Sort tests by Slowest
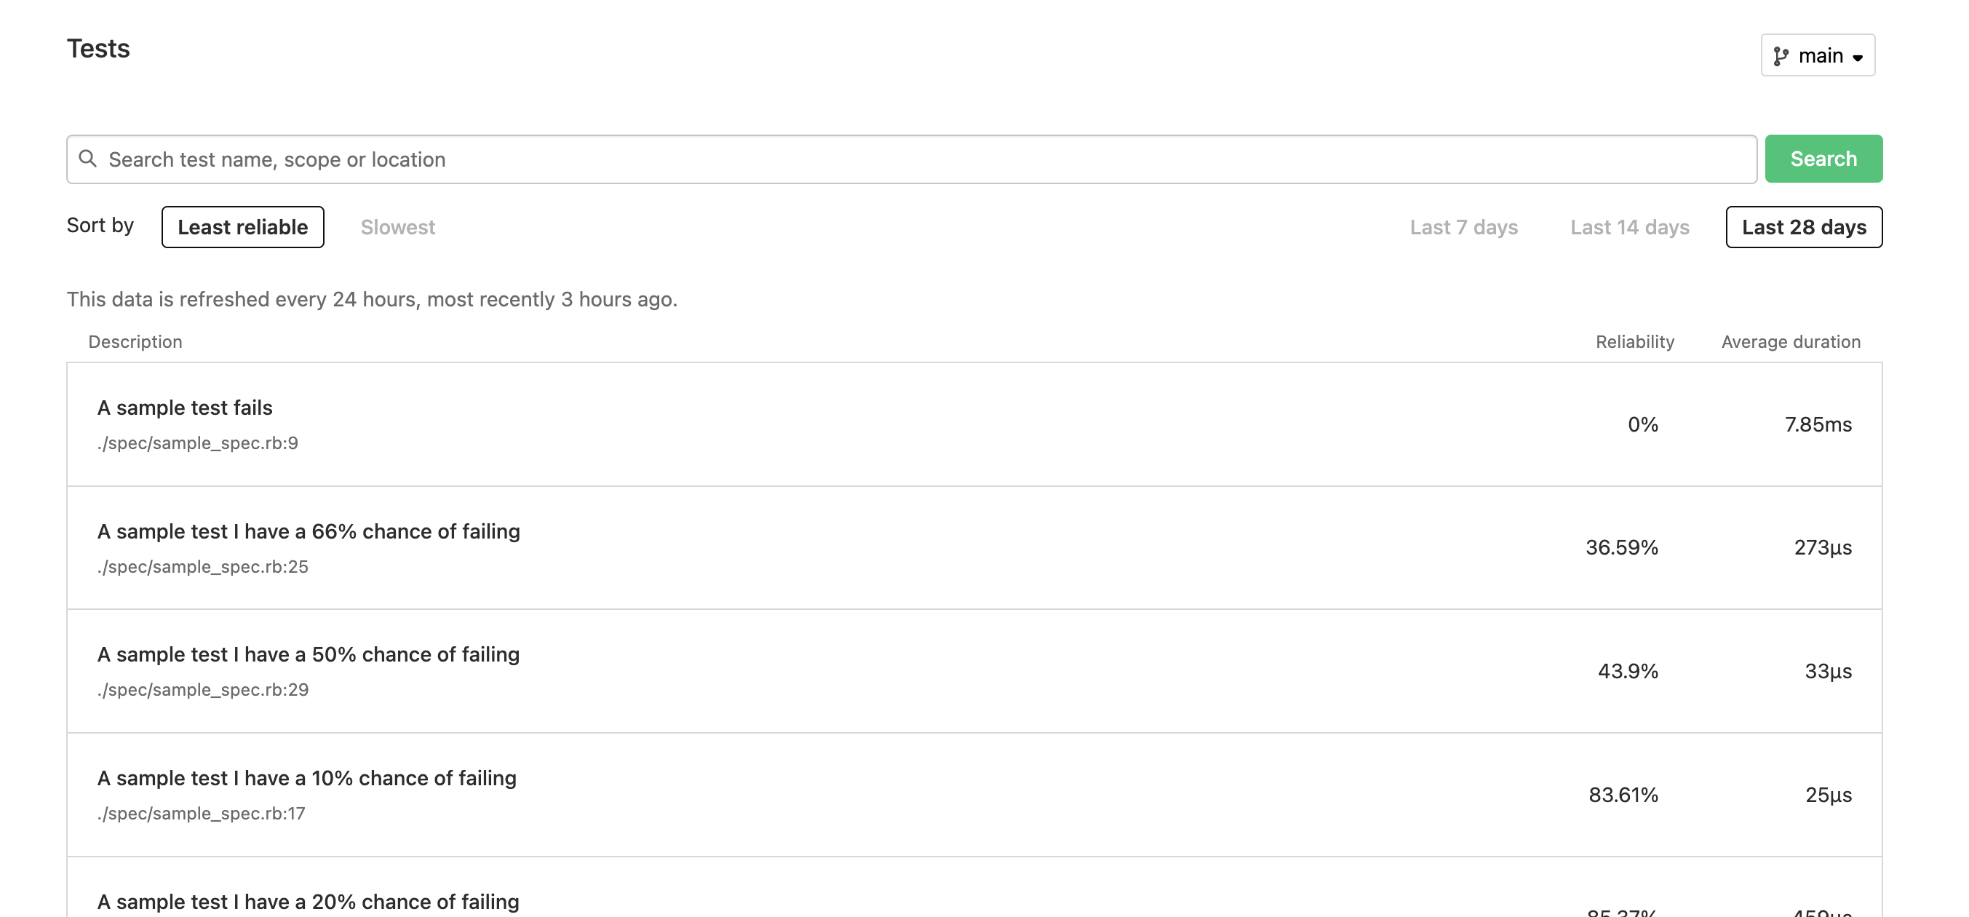1969x917 pixels. (397, 227)
